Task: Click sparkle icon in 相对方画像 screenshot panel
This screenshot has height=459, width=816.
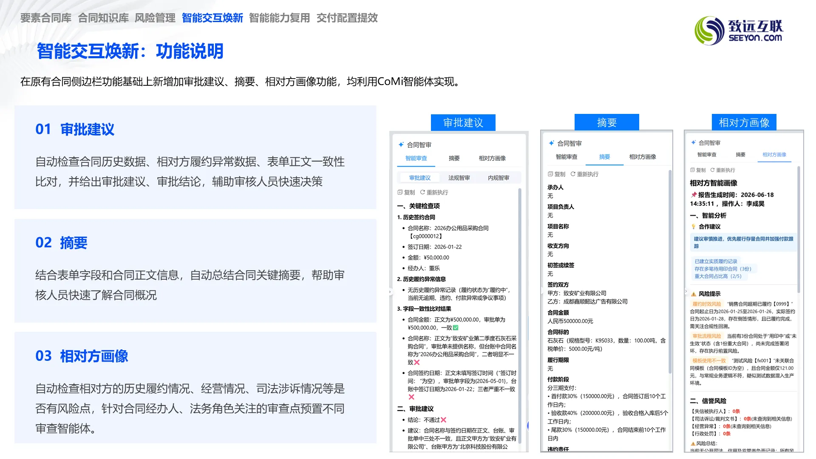Action: (694, 143)
